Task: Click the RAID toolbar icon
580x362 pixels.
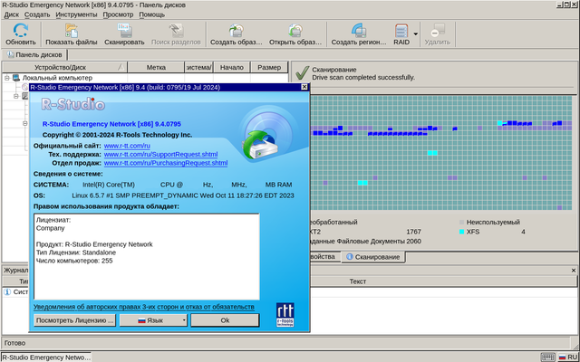Action: [x=401, y=31]
